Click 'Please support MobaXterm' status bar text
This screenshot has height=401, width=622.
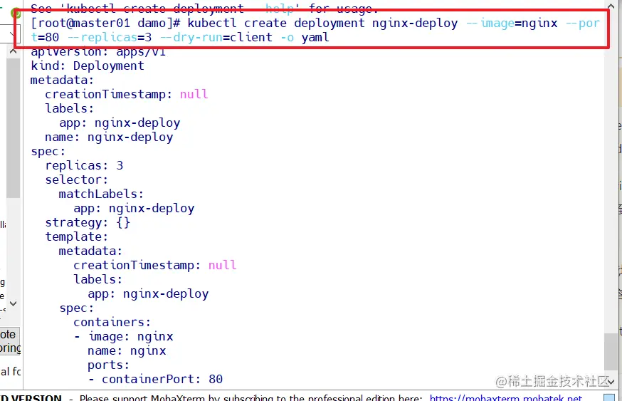point(142,397)
